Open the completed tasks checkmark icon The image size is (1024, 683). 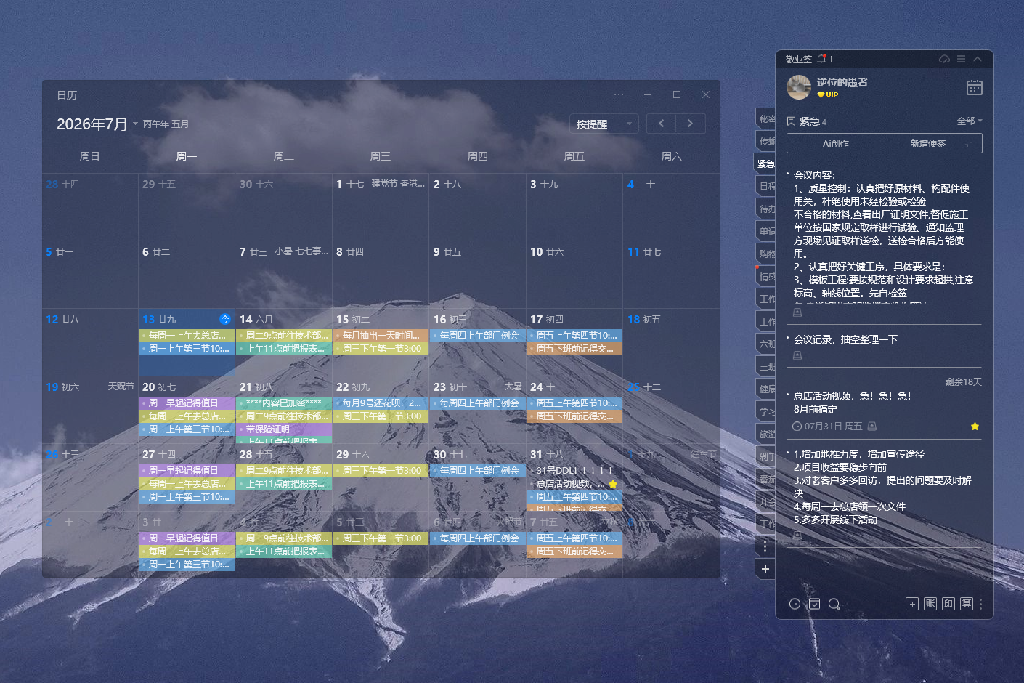click(x=814, y=604)
